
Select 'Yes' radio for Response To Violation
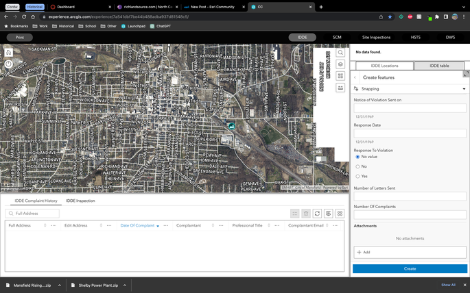357,176
